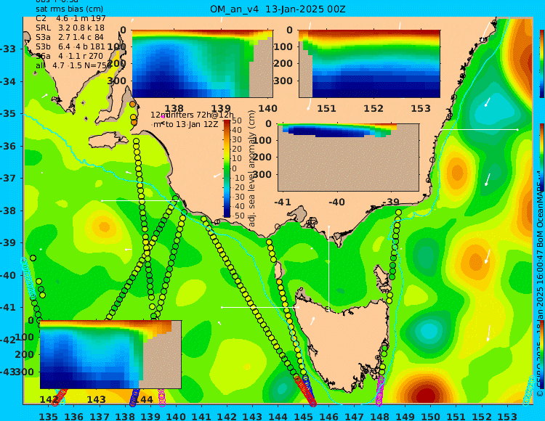Select the white transect line near -37.7 latitude
This screenshot has width=545, height=421.
140,200
